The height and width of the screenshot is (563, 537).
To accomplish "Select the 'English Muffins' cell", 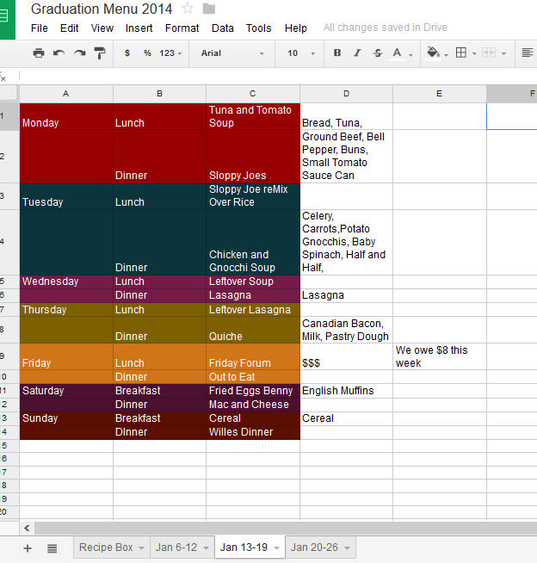I will [x=347, y=391].
